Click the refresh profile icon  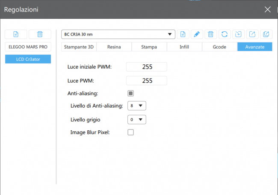point(224,34)
